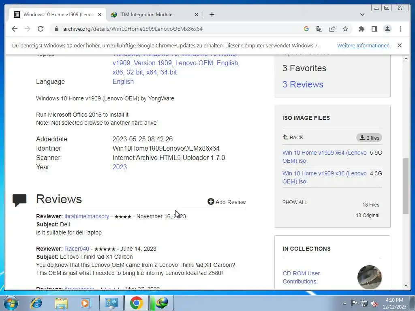Share this page using the share icon
The width and height of the screenshot is (415, 311).
pyautogui.click(x=332, y=29)
